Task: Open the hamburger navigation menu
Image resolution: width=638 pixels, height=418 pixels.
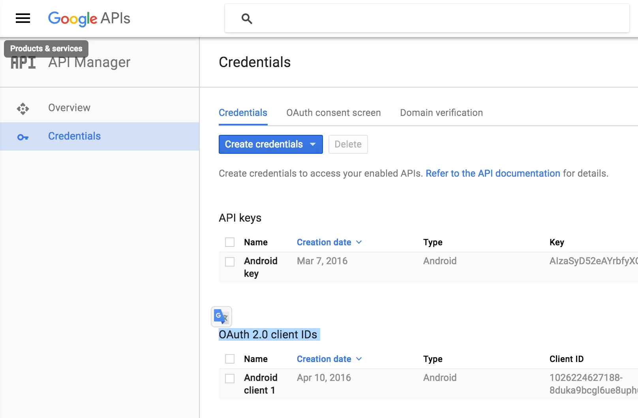Action: pyautogui.click(x=23, y=18)
